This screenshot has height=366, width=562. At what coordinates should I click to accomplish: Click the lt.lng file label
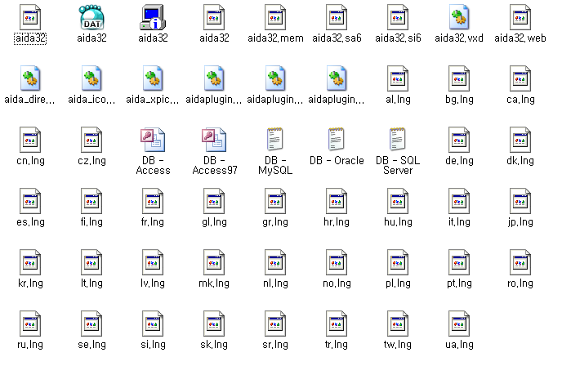pos(91,283)
